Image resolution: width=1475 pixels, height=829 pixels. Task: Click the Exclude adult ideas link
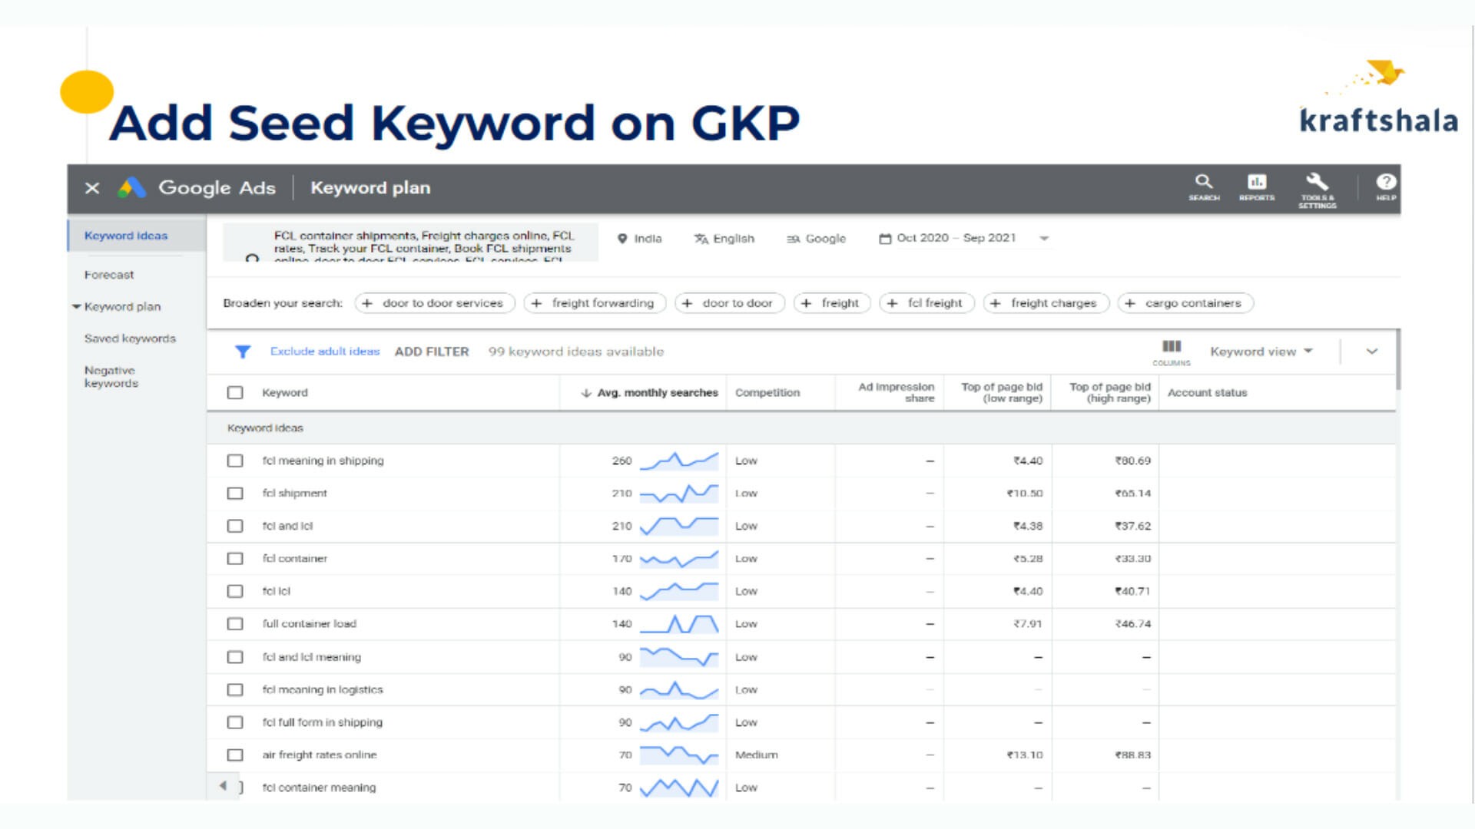325,352
